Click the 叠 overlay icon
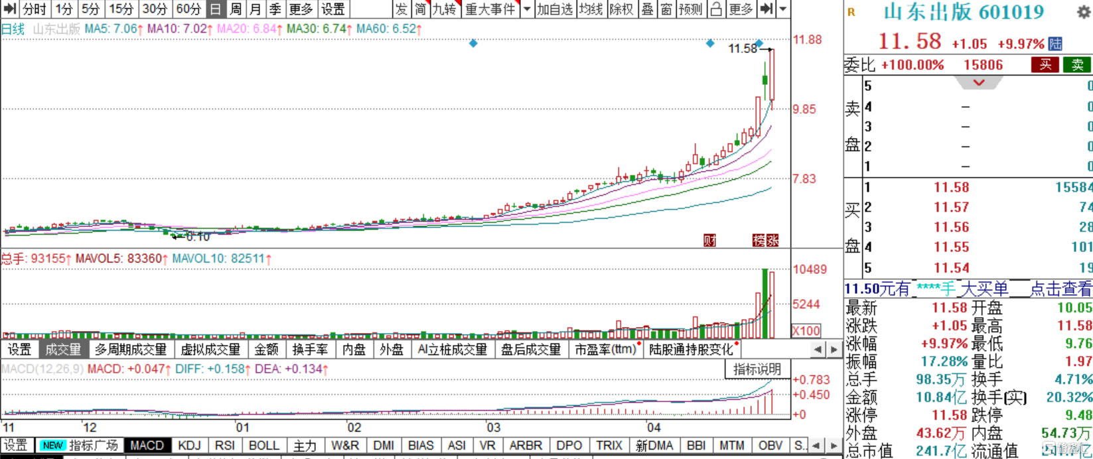1093x459 pixels. point(647,9)
